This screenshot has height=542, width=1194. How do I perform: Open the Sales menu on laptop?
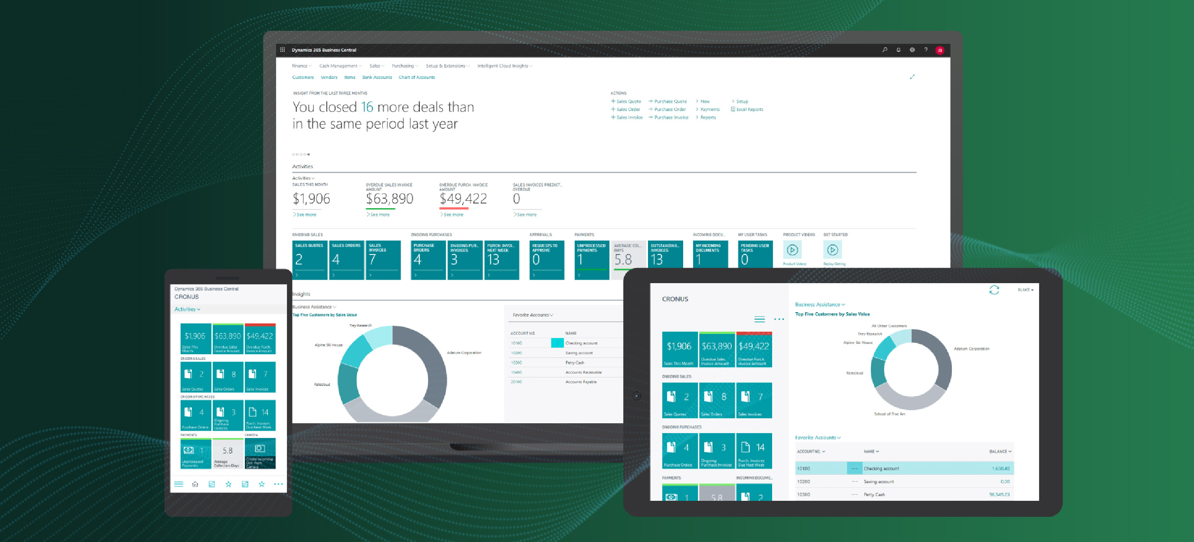[x=377, y=66]
